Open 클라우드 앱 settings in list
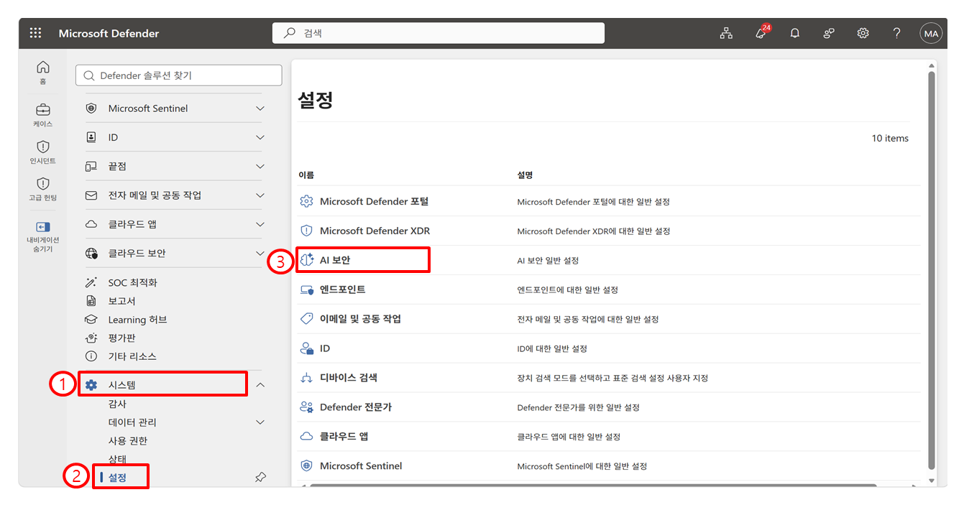This screenshot has width=964, height=505. 344,436
